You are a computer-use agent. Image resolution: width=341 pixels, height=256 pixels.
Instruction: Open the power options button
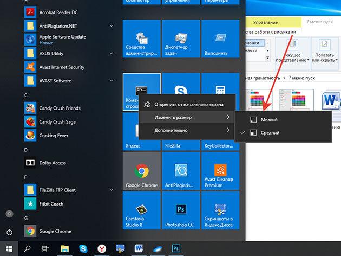9,232
